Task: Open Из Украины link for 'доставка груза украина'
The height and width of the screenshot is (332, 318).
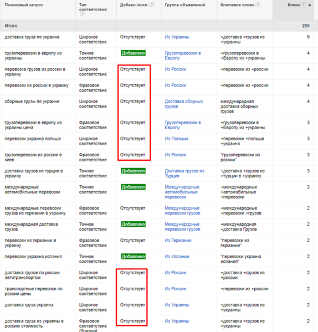Action: click(177, 305)
